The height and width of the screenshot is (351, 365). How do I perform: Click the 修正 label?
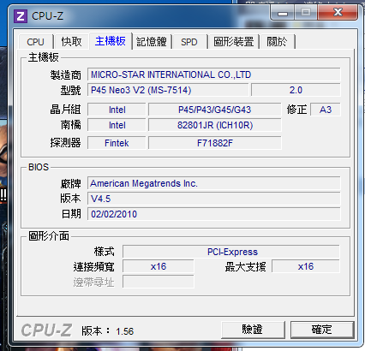pos(297,110)
